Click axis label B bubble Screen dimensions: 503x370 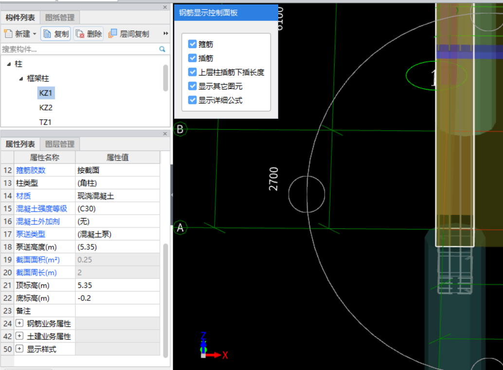click(x=180, y=129)
